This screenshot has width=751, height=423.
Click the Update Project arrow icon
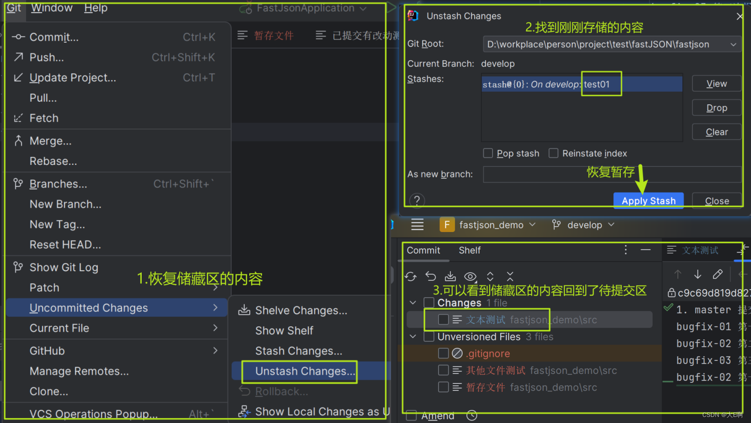click(x=19, y=77)
